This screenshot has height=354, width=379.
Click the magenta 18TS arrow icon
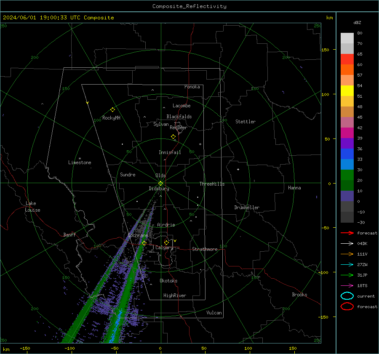(347, 286)
